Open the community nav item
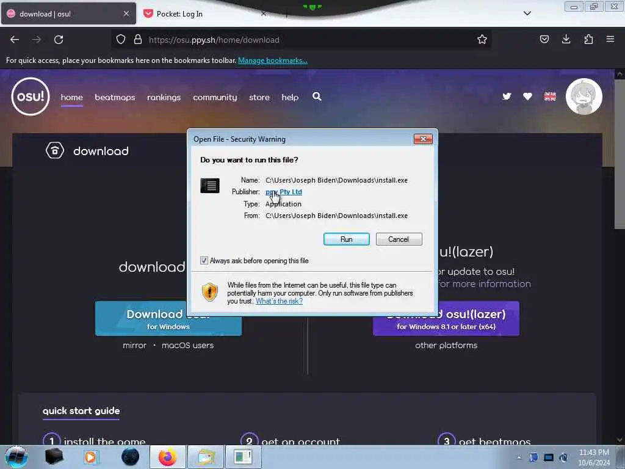This screenshot has height=469, width=625. [x=215, y=97]
